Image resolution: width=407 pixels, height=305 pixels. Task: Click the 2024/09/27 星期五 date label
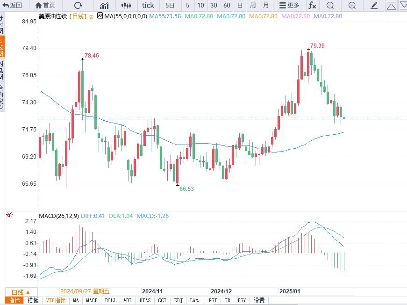tap(85, 291)
